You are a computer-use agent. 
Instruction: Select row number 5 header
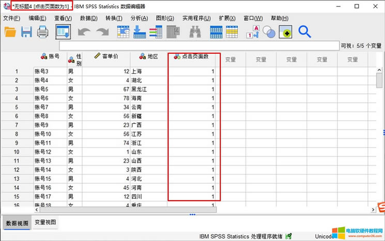point(17,107)
